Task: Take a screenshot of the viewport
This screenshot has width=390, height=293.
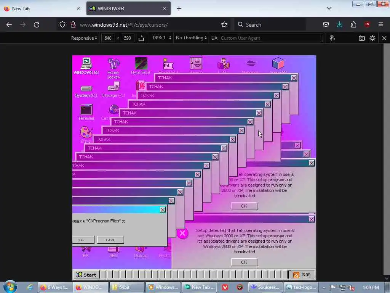Action: point(362,38)
